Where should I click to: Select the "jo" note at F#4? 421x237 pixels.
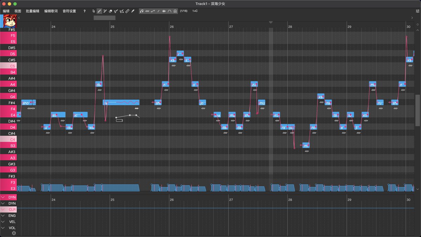click(x=202, y=103)
